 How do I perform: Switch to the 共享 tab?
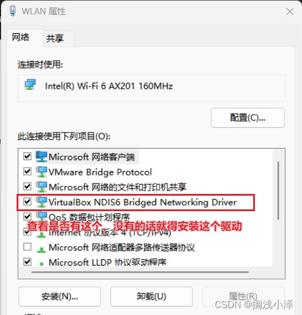click(x=55, y=38)
